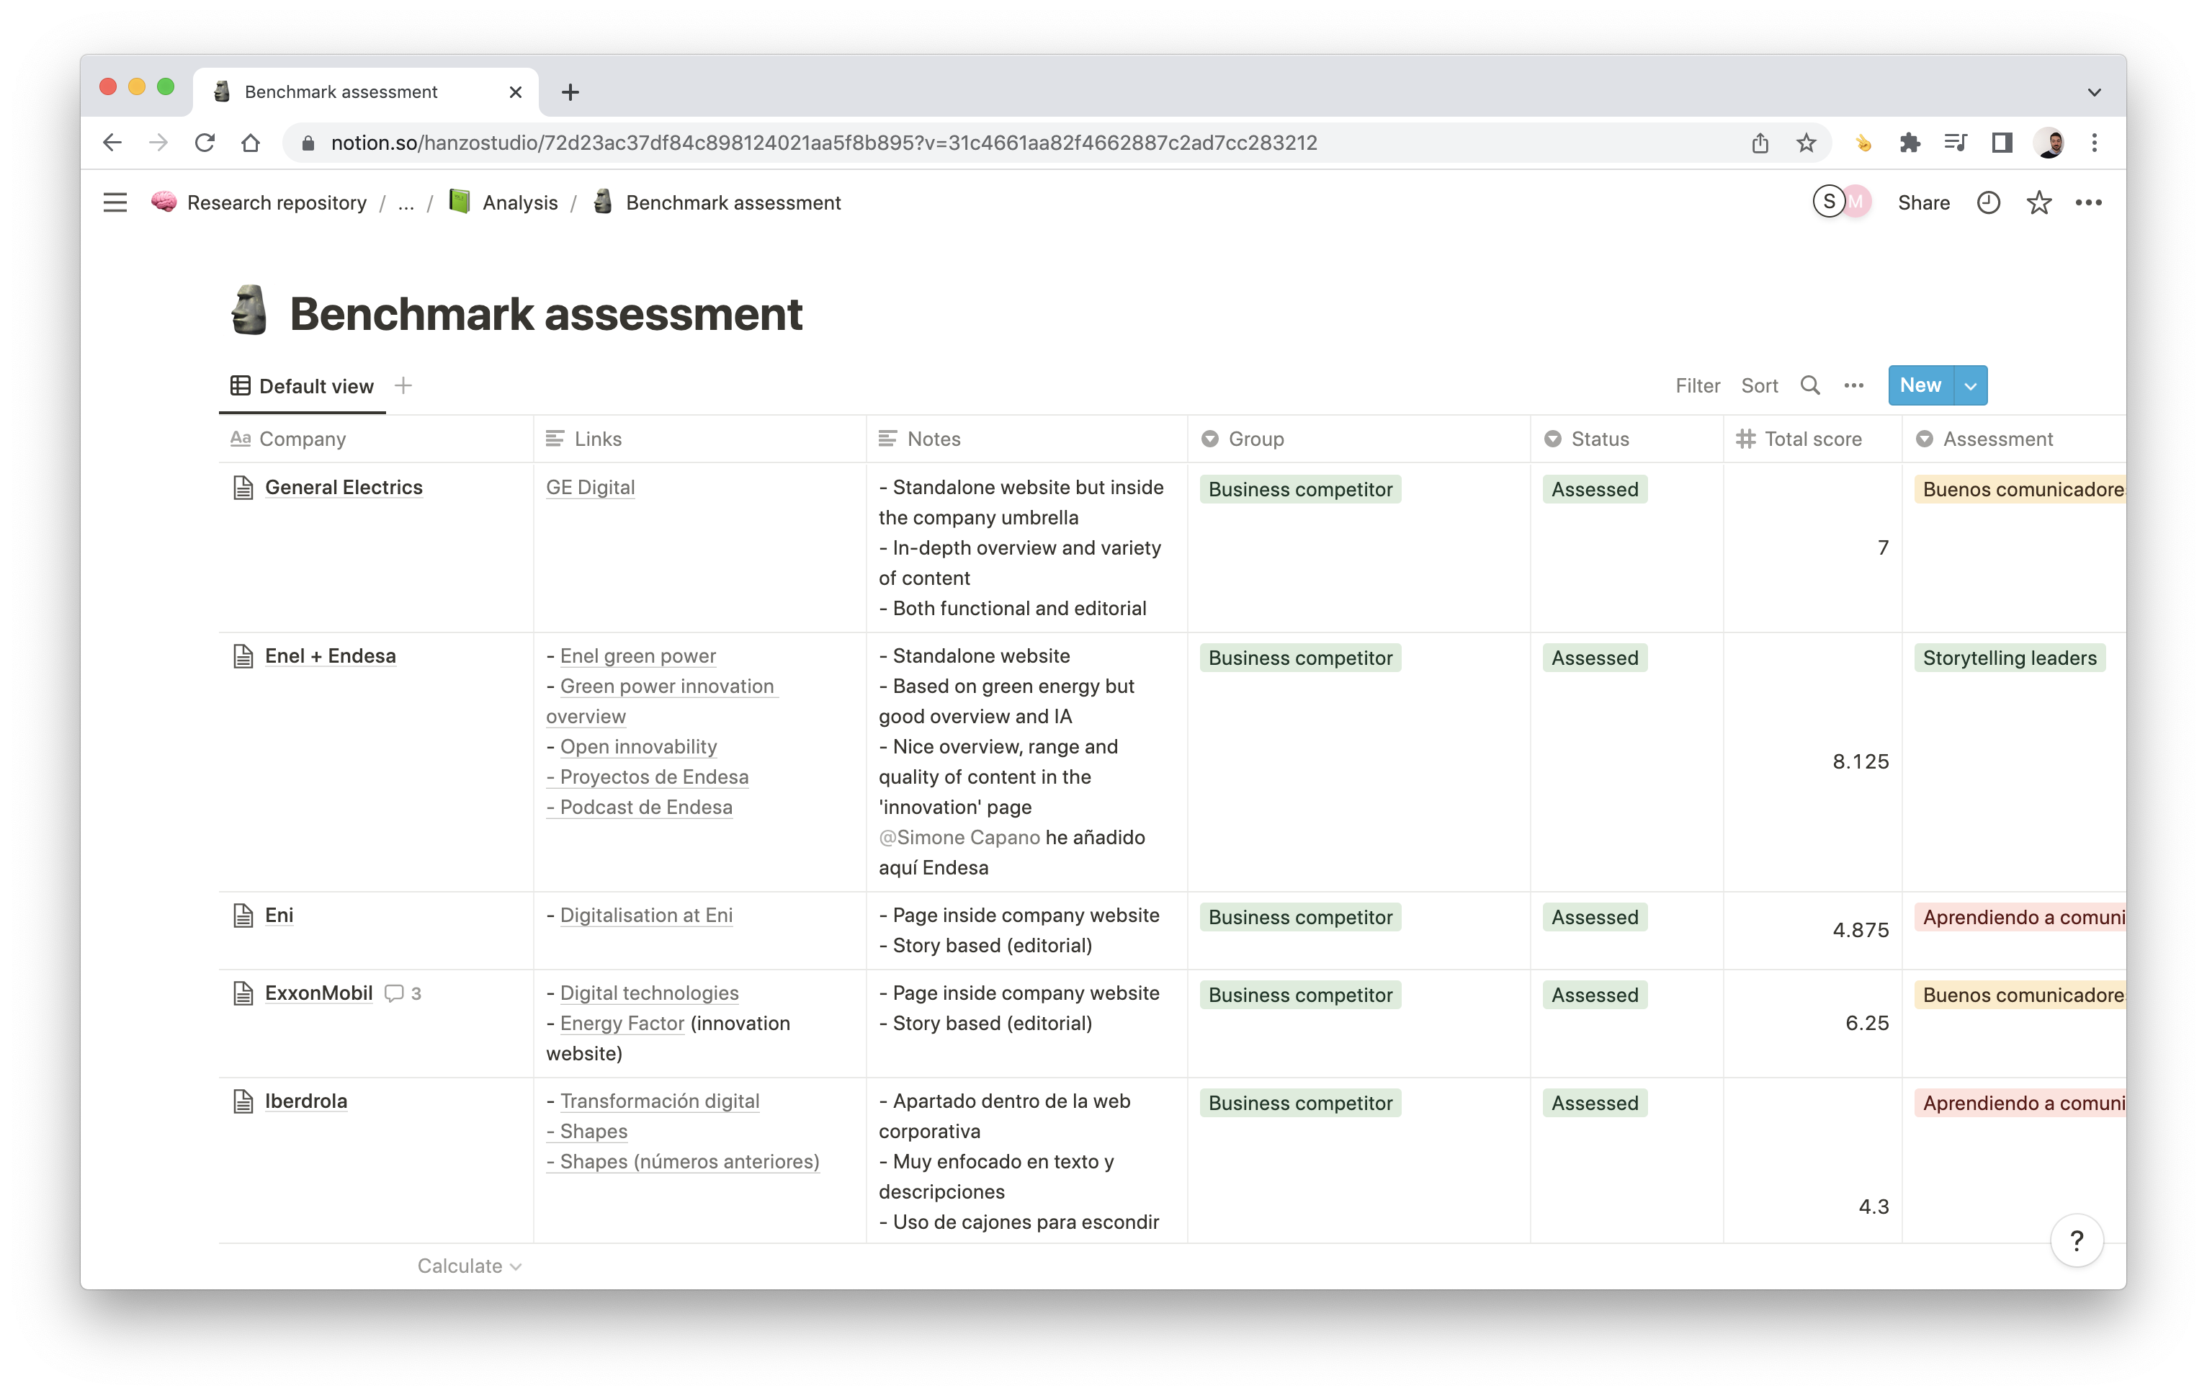Click the S user avatar in top bar
This screenshot has height=1396, width=2207.
(x=1828, y=202)
